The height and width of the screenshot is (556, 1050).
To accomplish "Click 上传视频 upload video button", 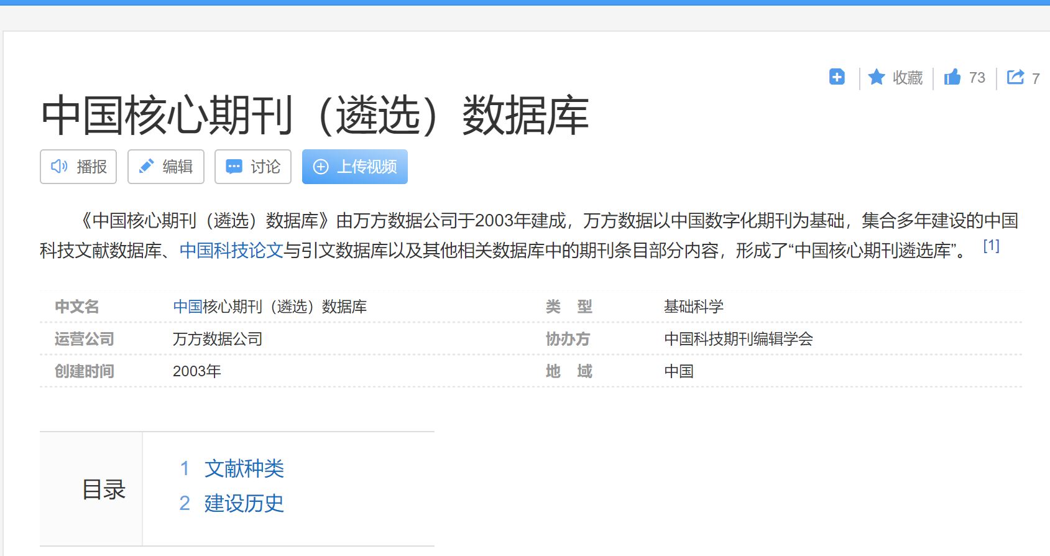I will (355, 167).
